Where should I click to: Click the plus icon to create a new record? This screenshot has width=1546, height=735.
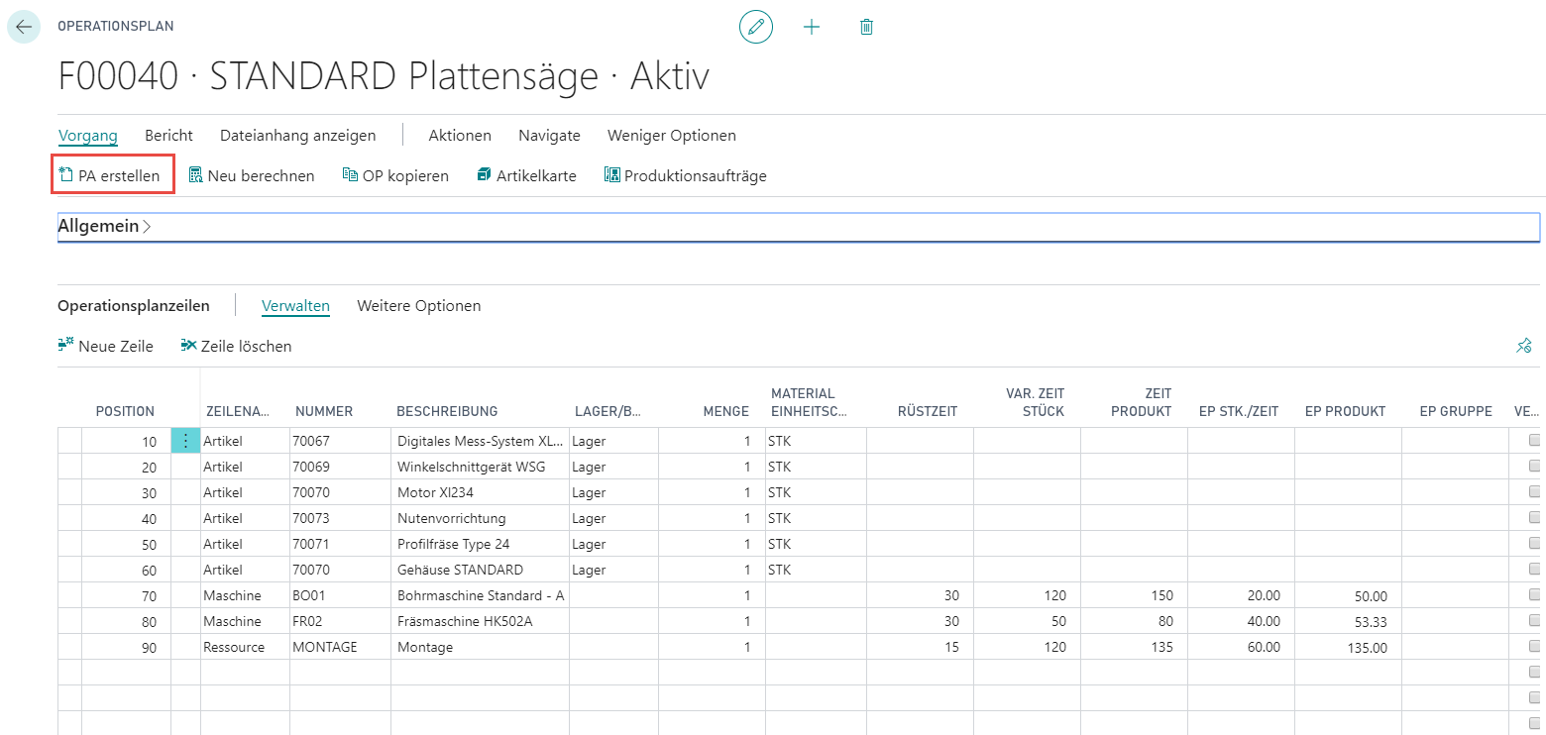pos(812,27)
